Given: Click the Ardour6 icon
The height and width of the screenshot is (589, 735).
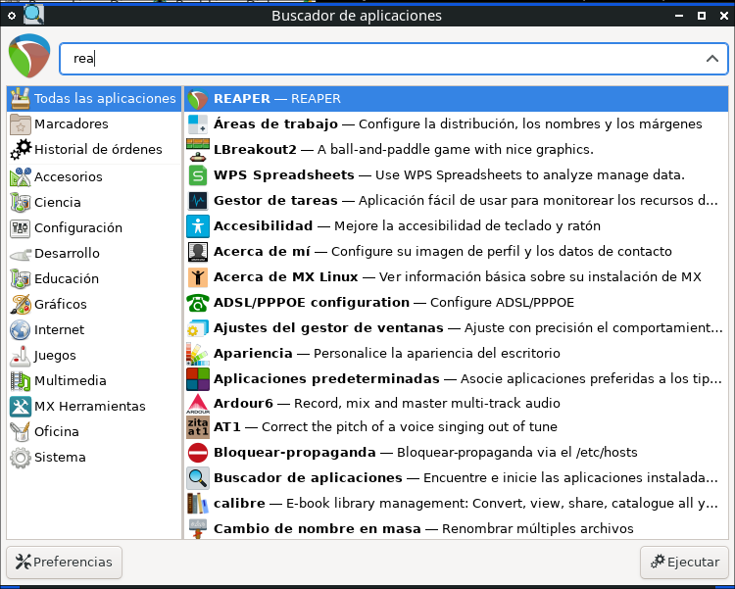Looking at the screenshot, I should pyautogui.click(x=197, y=404).
